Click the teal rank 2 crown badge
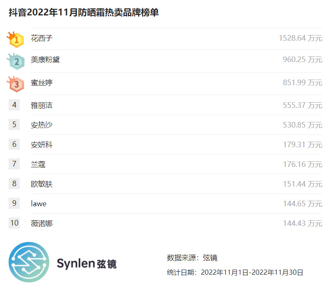 pos(15,61)
